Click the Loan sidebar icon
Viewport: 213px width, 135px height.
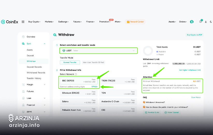pyautogui.click(x=23, y=98)
